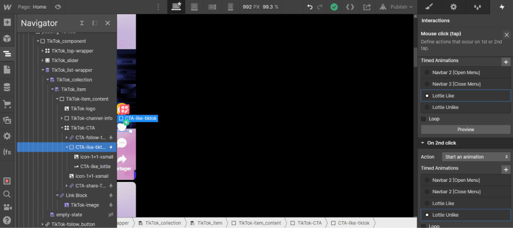Select TikTok-logo in Navigator
Image resolution: width=513 pixels, height=228 pixels.
83,109
